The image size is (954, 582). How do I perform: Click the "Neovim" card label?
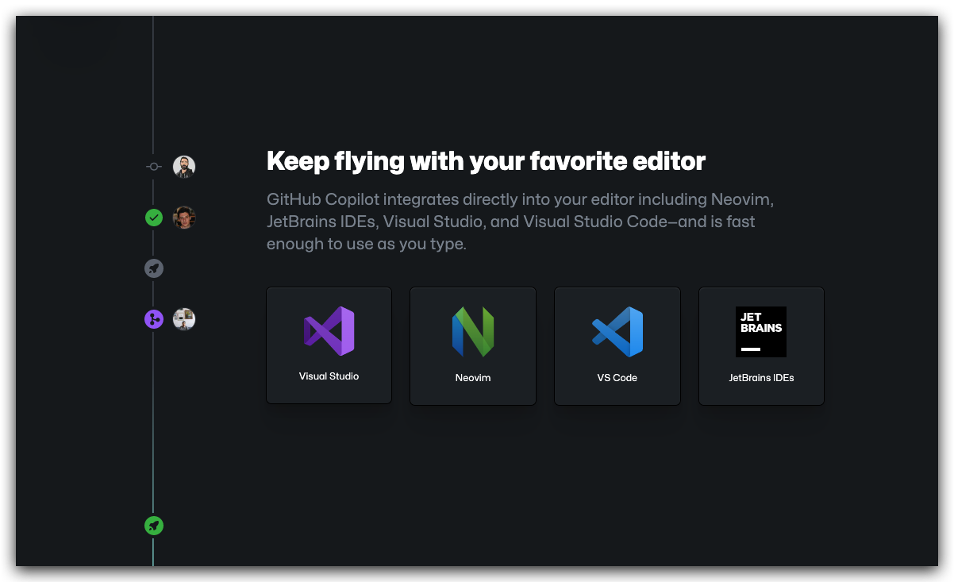click(473, 378)
